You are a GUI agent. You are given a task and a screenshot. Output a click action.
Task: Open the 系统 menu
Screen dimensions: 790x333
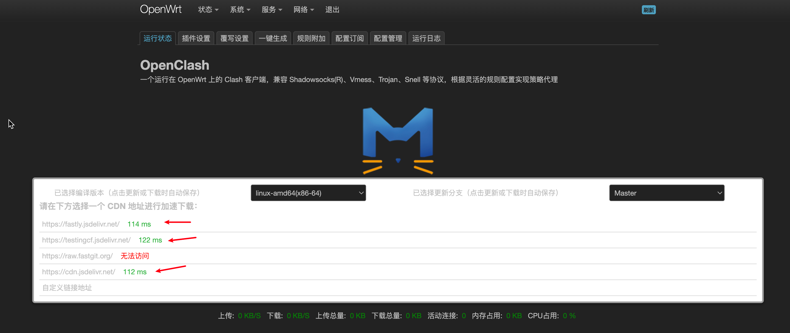[x=240, y=10]
